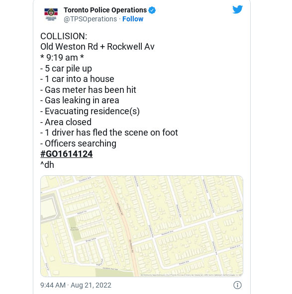The image size is (292, 294).
Task: Click the "Evacuating residence(s)" line
Action: pos(90,111)
